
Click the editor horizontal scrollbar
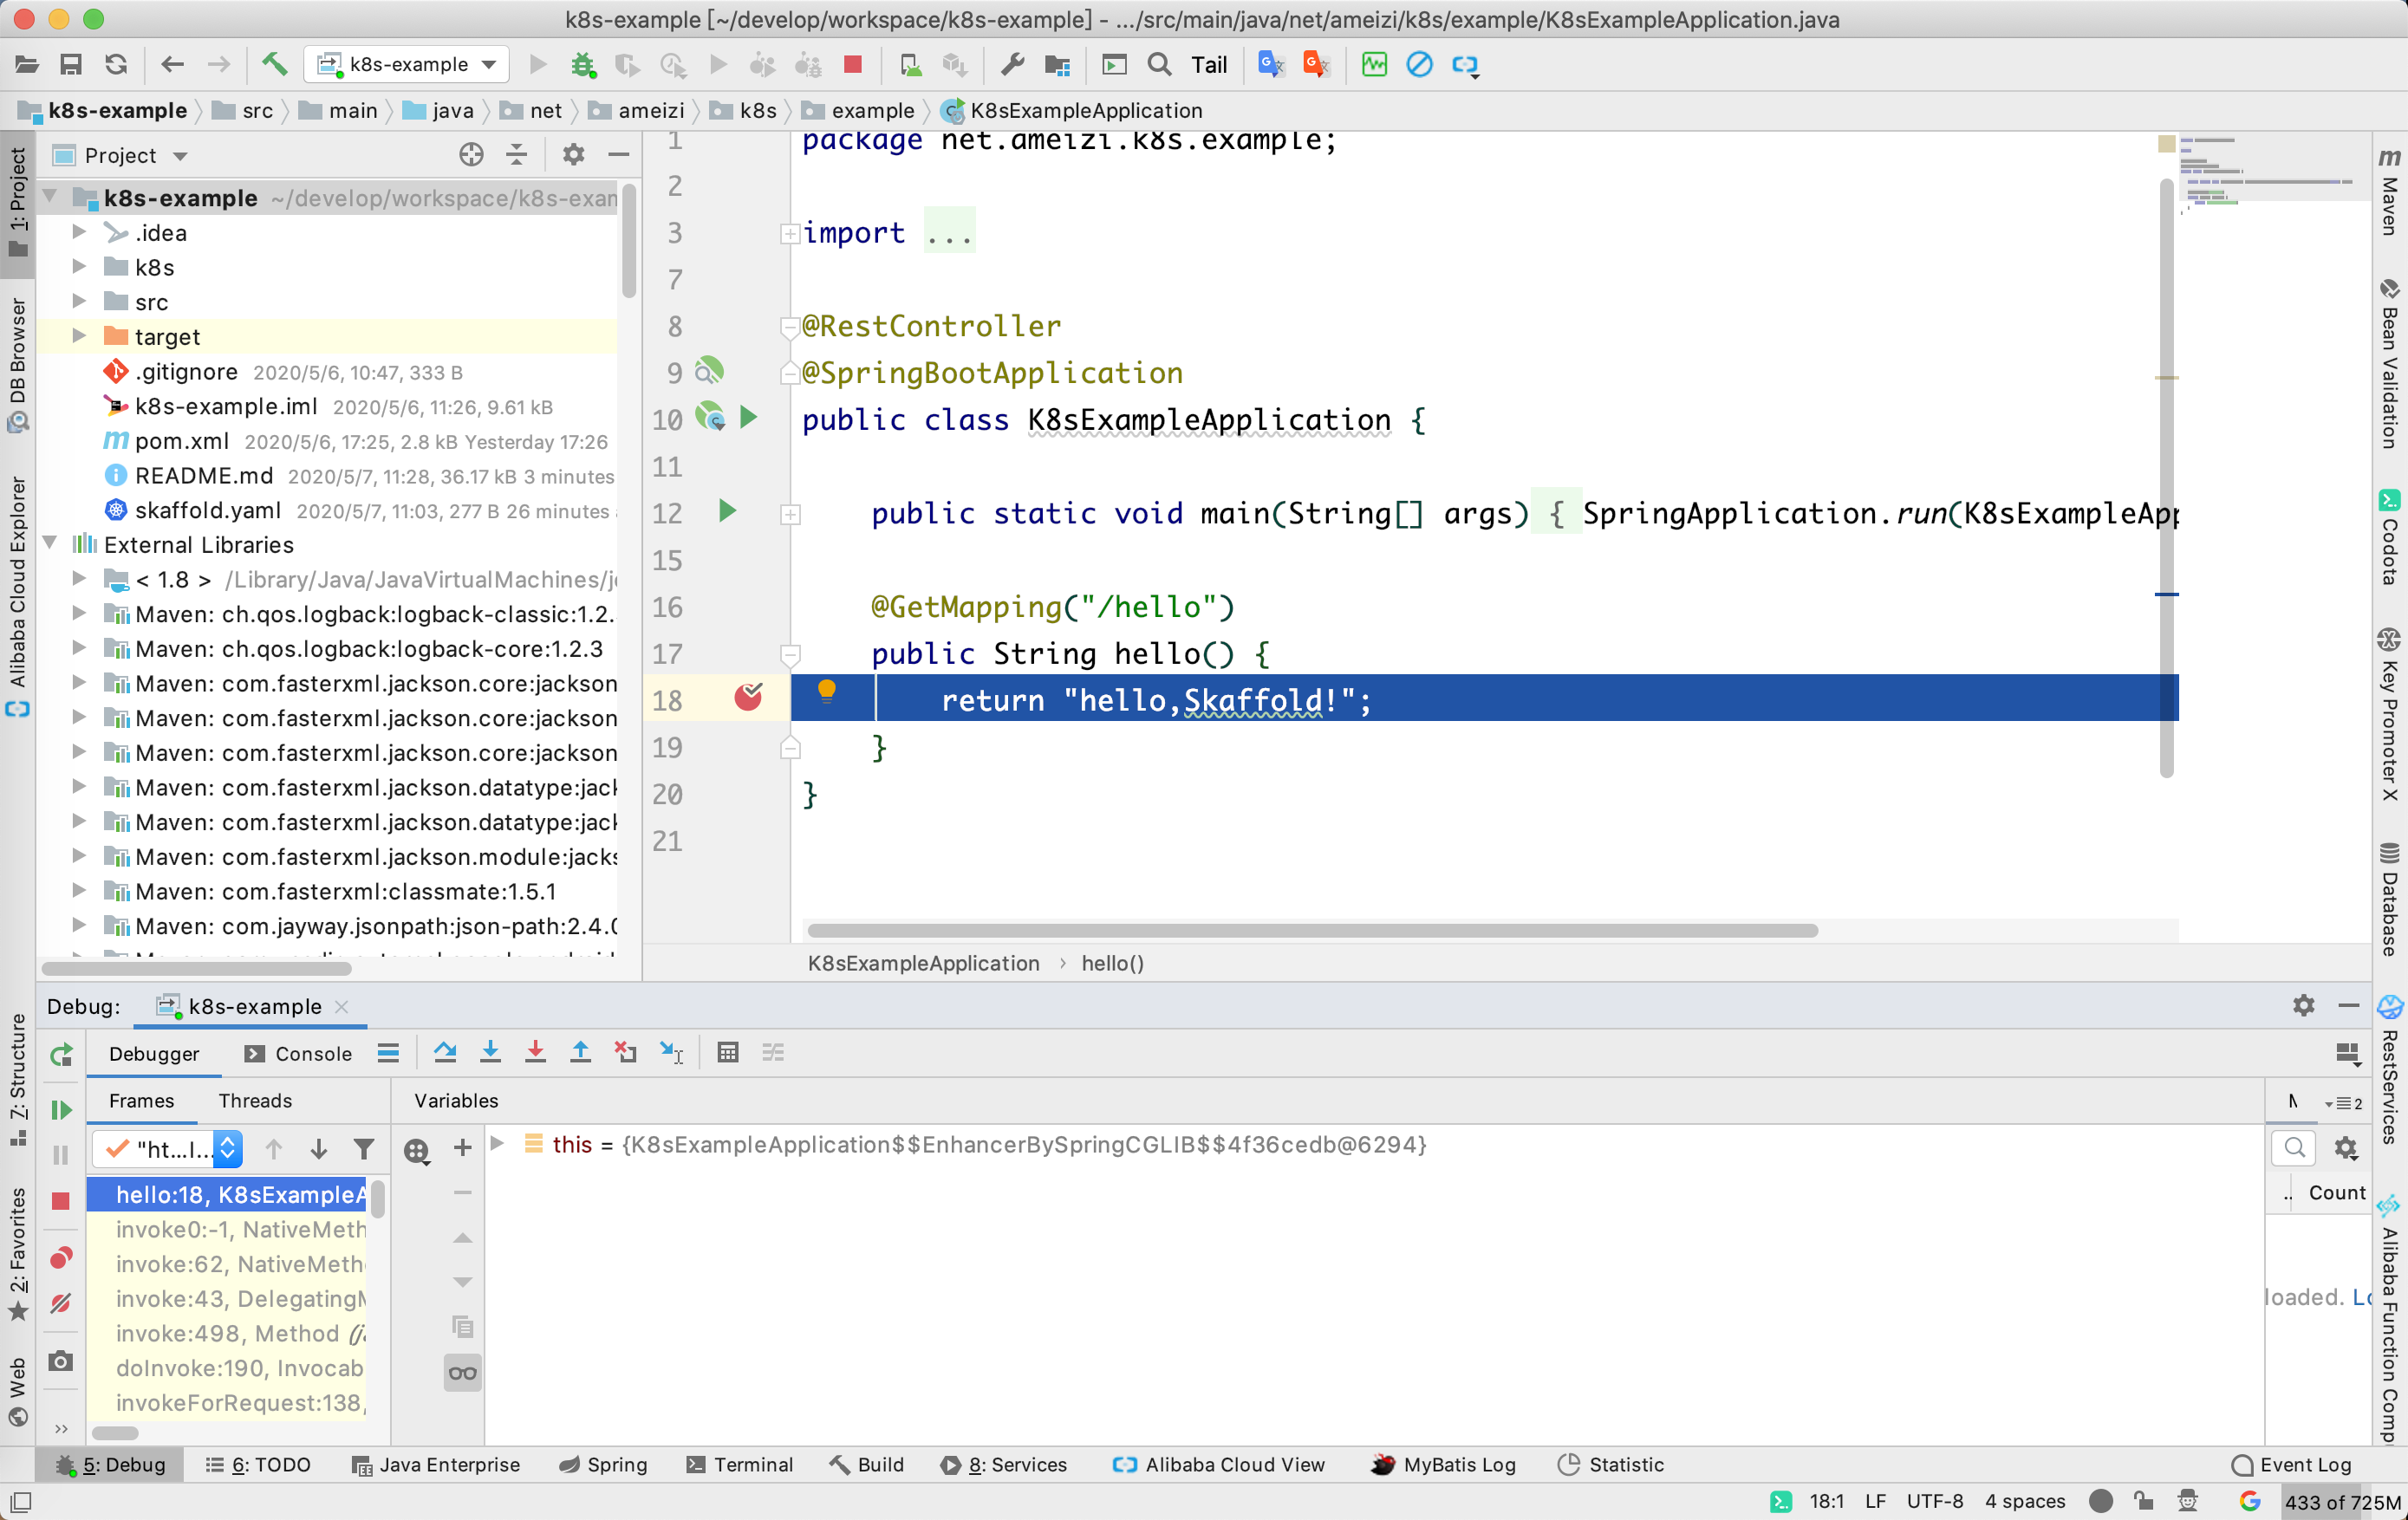pos(1311,930)
